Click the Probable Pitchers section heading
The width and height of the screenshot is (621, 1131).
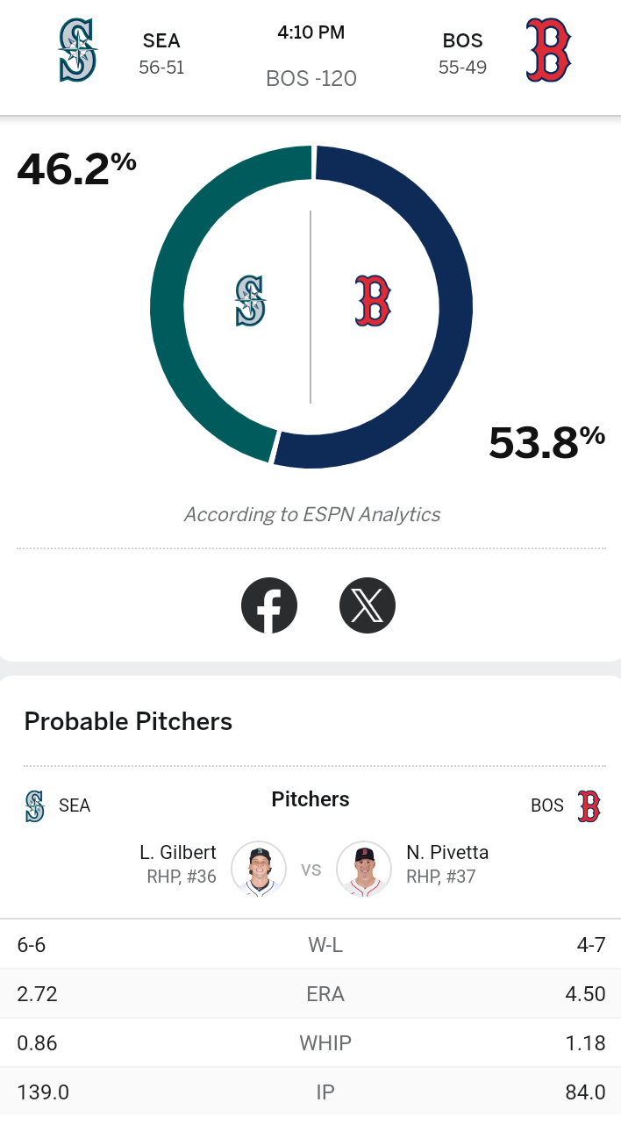tap(128, 721)
